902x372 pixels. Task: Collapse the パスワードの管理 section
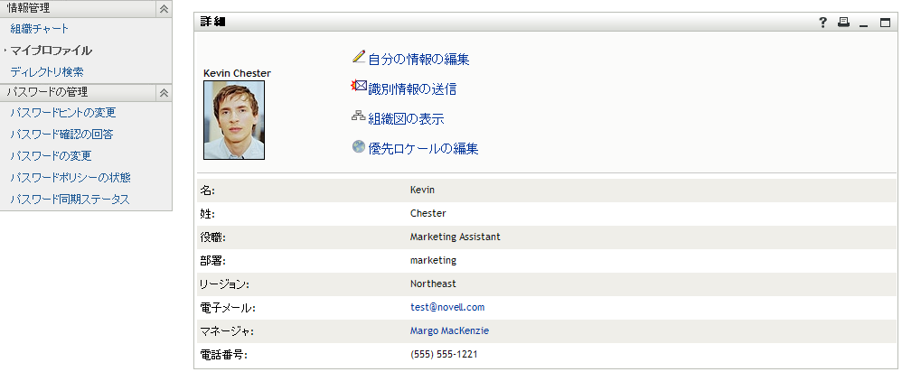click(x=164, y=92)
